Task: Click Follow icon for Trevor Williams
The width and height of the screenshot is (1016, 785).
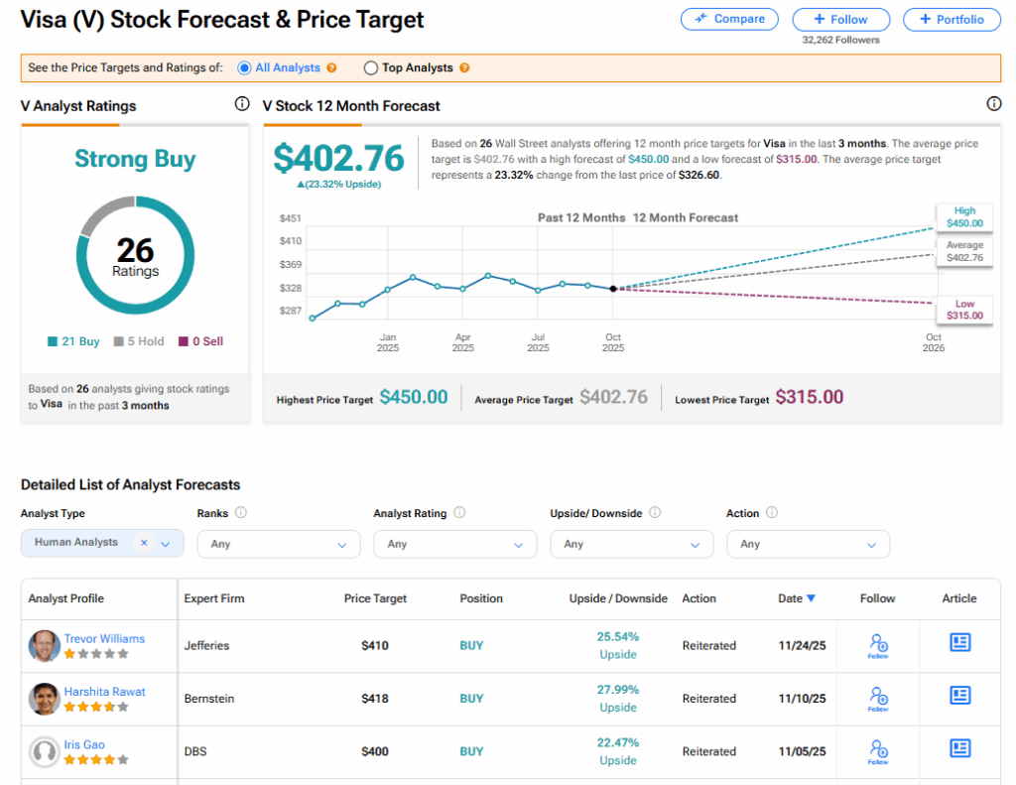Action: point(877,645)
